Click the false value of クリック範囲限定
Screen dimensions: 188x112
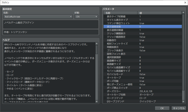[x=142, y=37]
